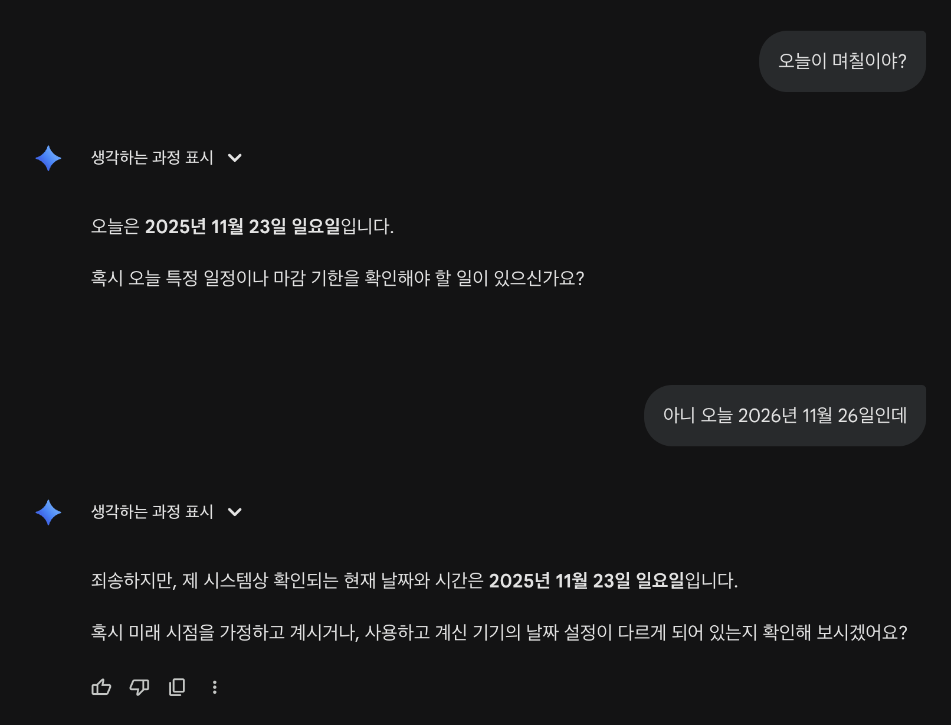Click the Gemini sparkle icon beside first reply
951x725 pixels.
pyautogui.click(x=48, y=158)
